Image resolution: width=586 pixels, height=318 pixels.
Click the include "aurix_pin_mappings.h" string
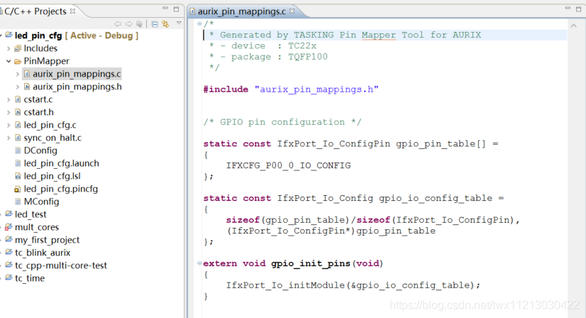coord(316,89)
